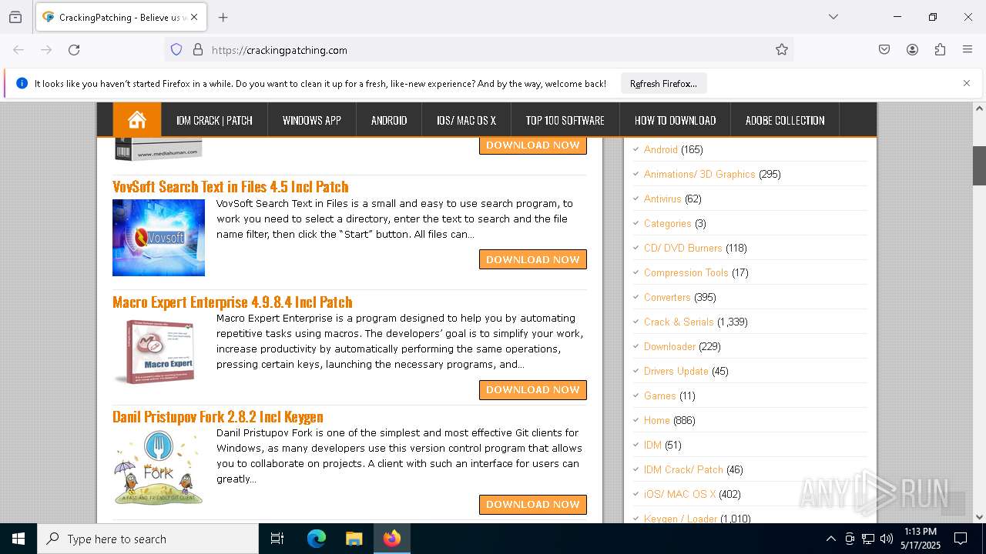986x554 pixels.
Task: Open CD/ DVD Burners category
Action: click(683, 248)
